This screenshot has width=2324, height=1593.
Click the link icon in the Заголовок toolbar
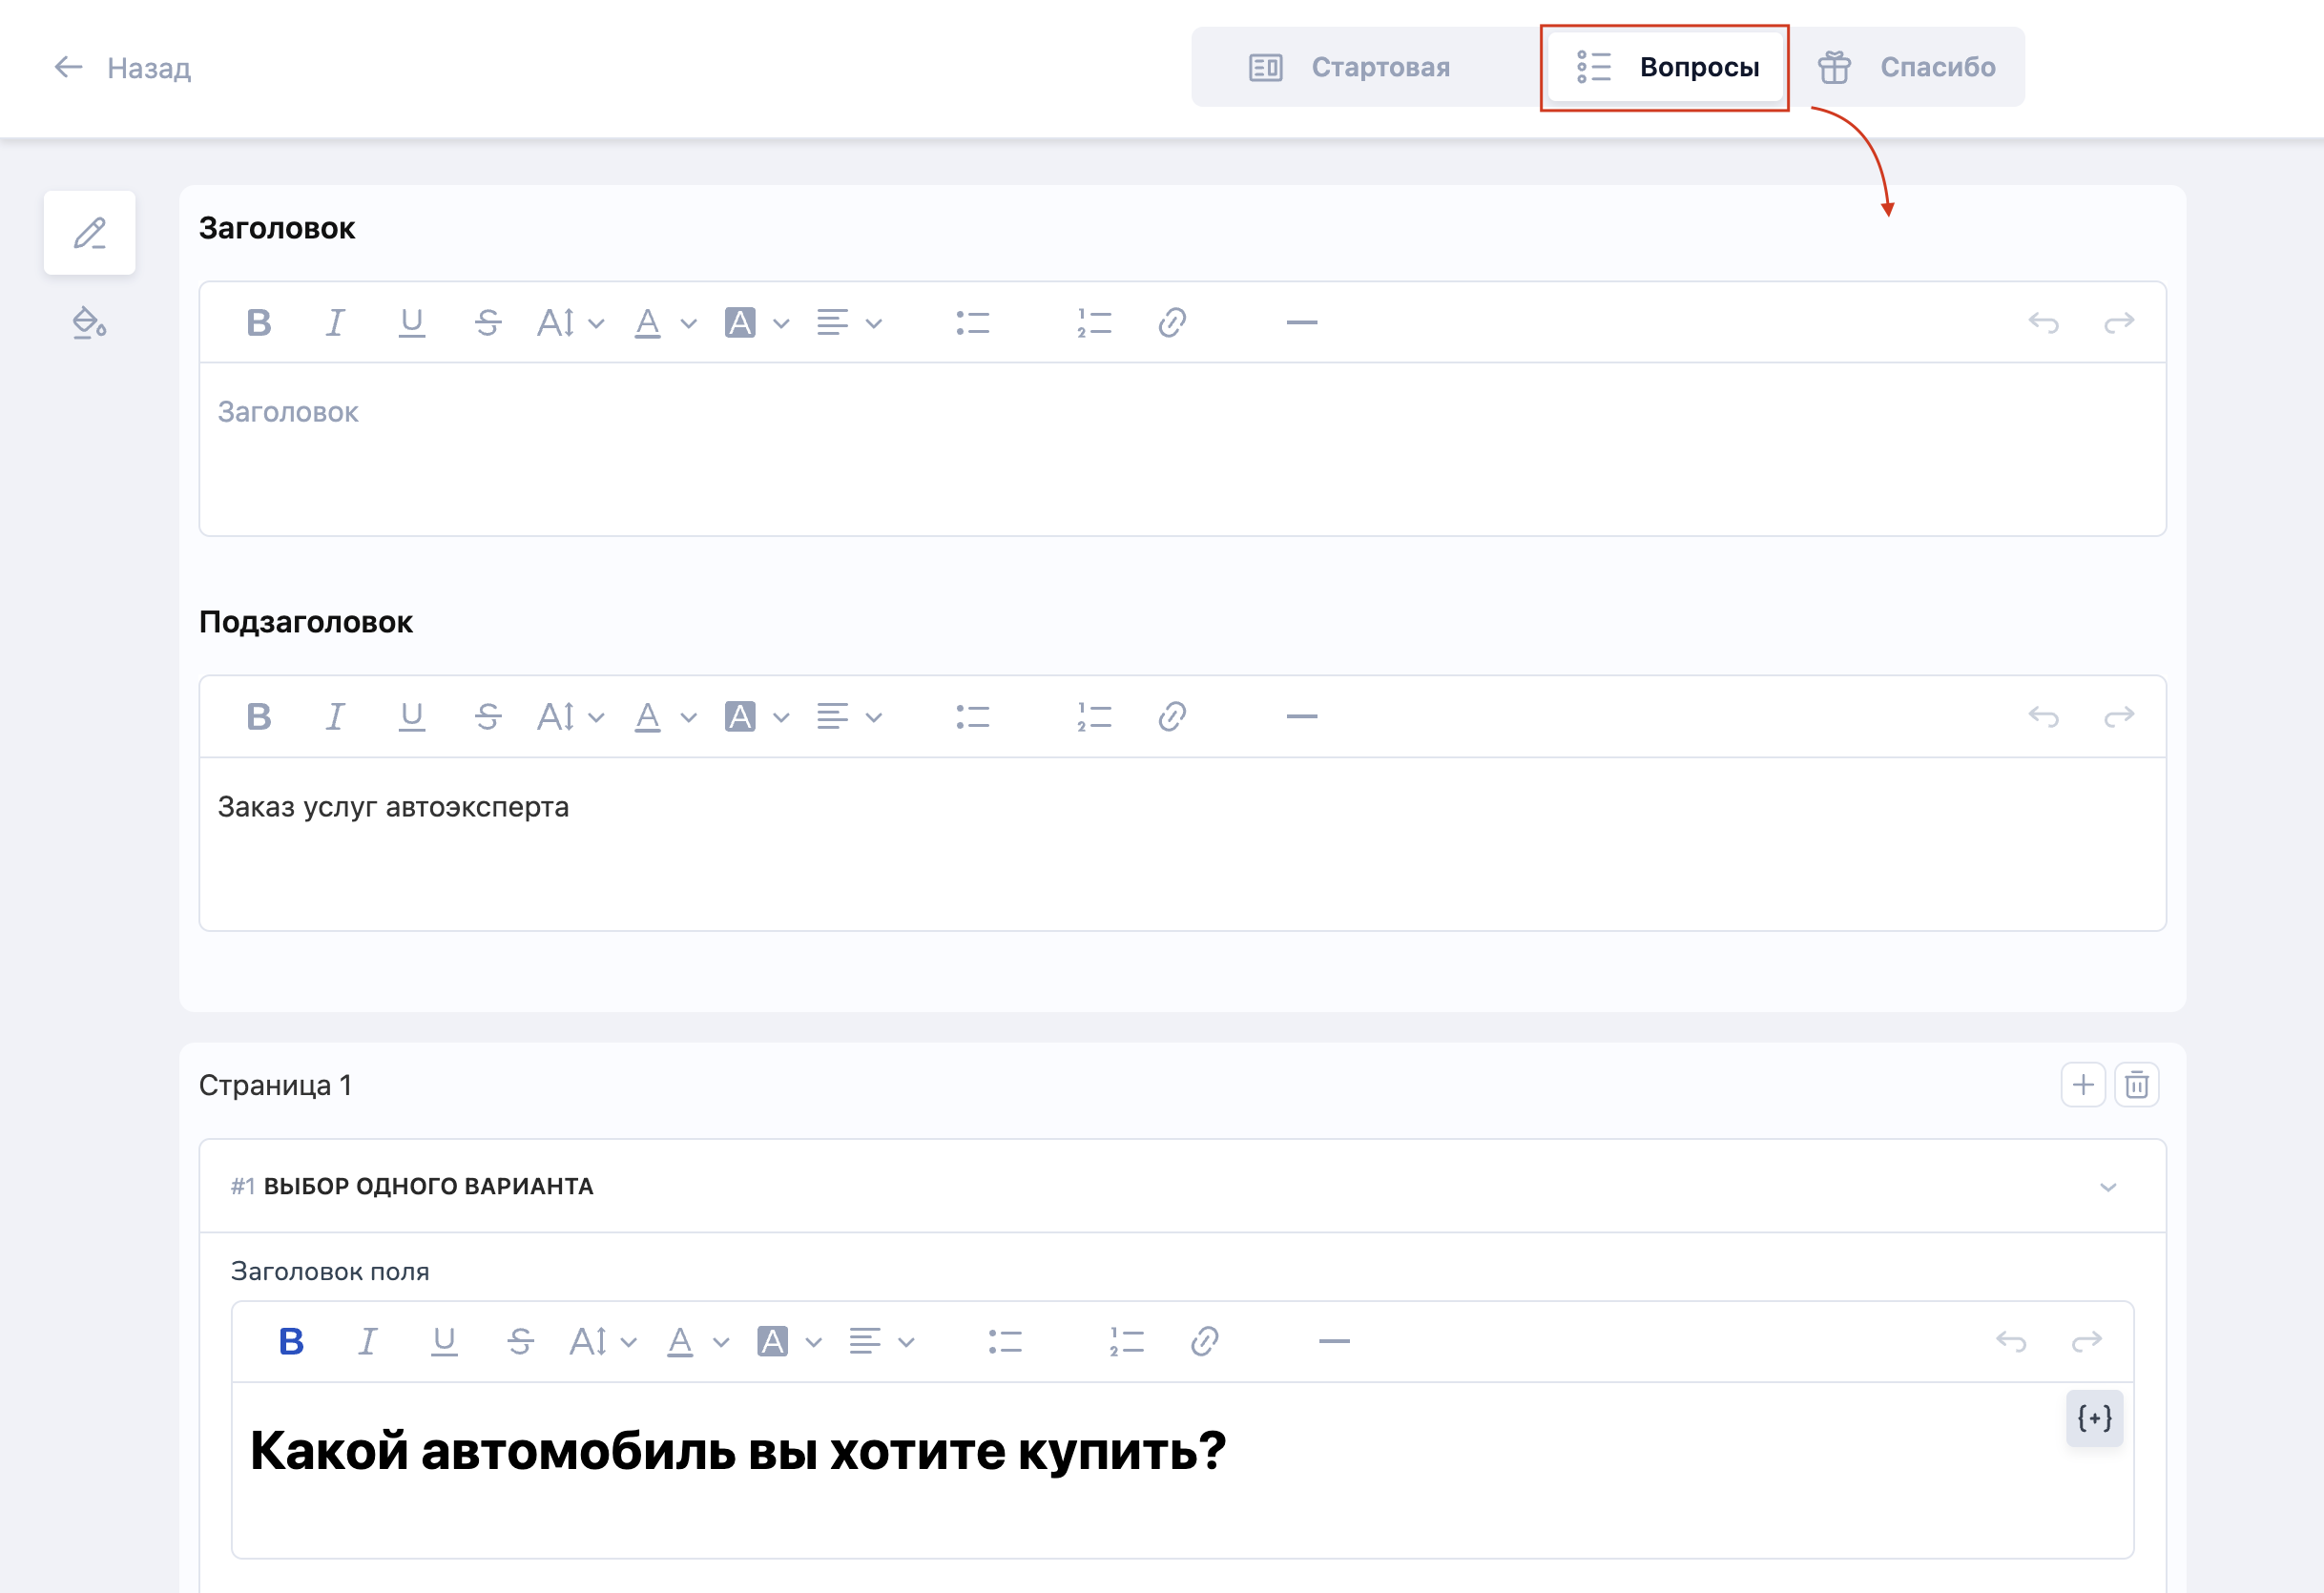[1172, 323]
